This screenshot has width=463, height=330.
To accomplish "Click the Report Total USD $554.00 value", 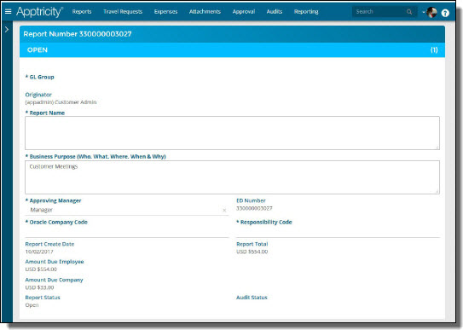I will click(x=252, y=252).
